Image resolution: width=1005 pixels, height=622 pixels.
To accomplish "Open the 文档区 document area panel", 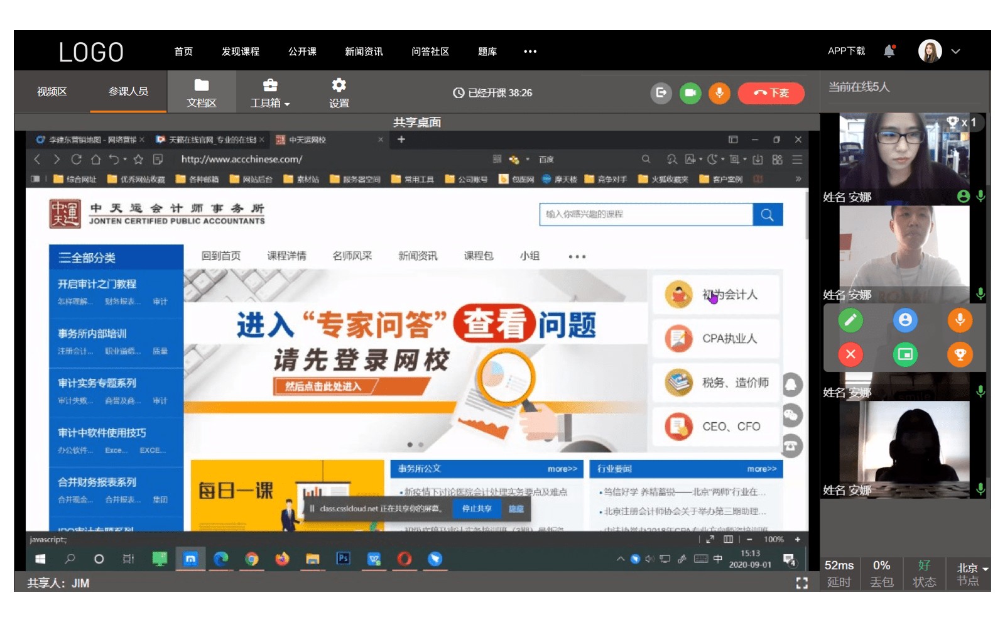I will click(x=201, y=92).
